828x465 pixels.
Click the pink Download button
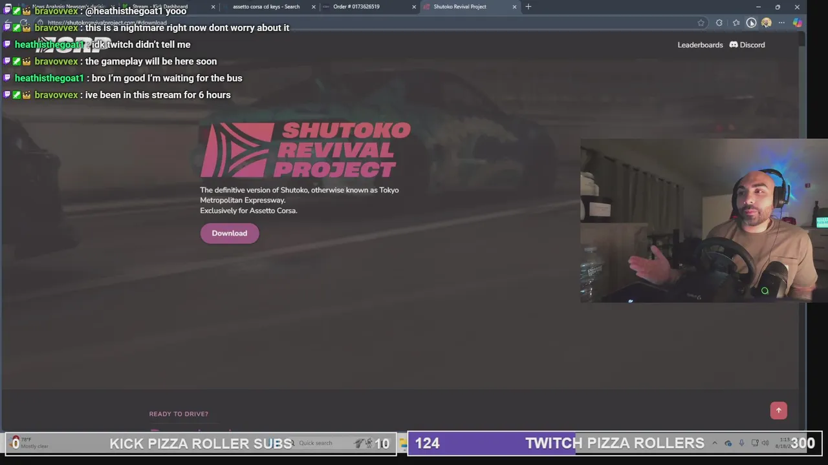pos(230,233)
